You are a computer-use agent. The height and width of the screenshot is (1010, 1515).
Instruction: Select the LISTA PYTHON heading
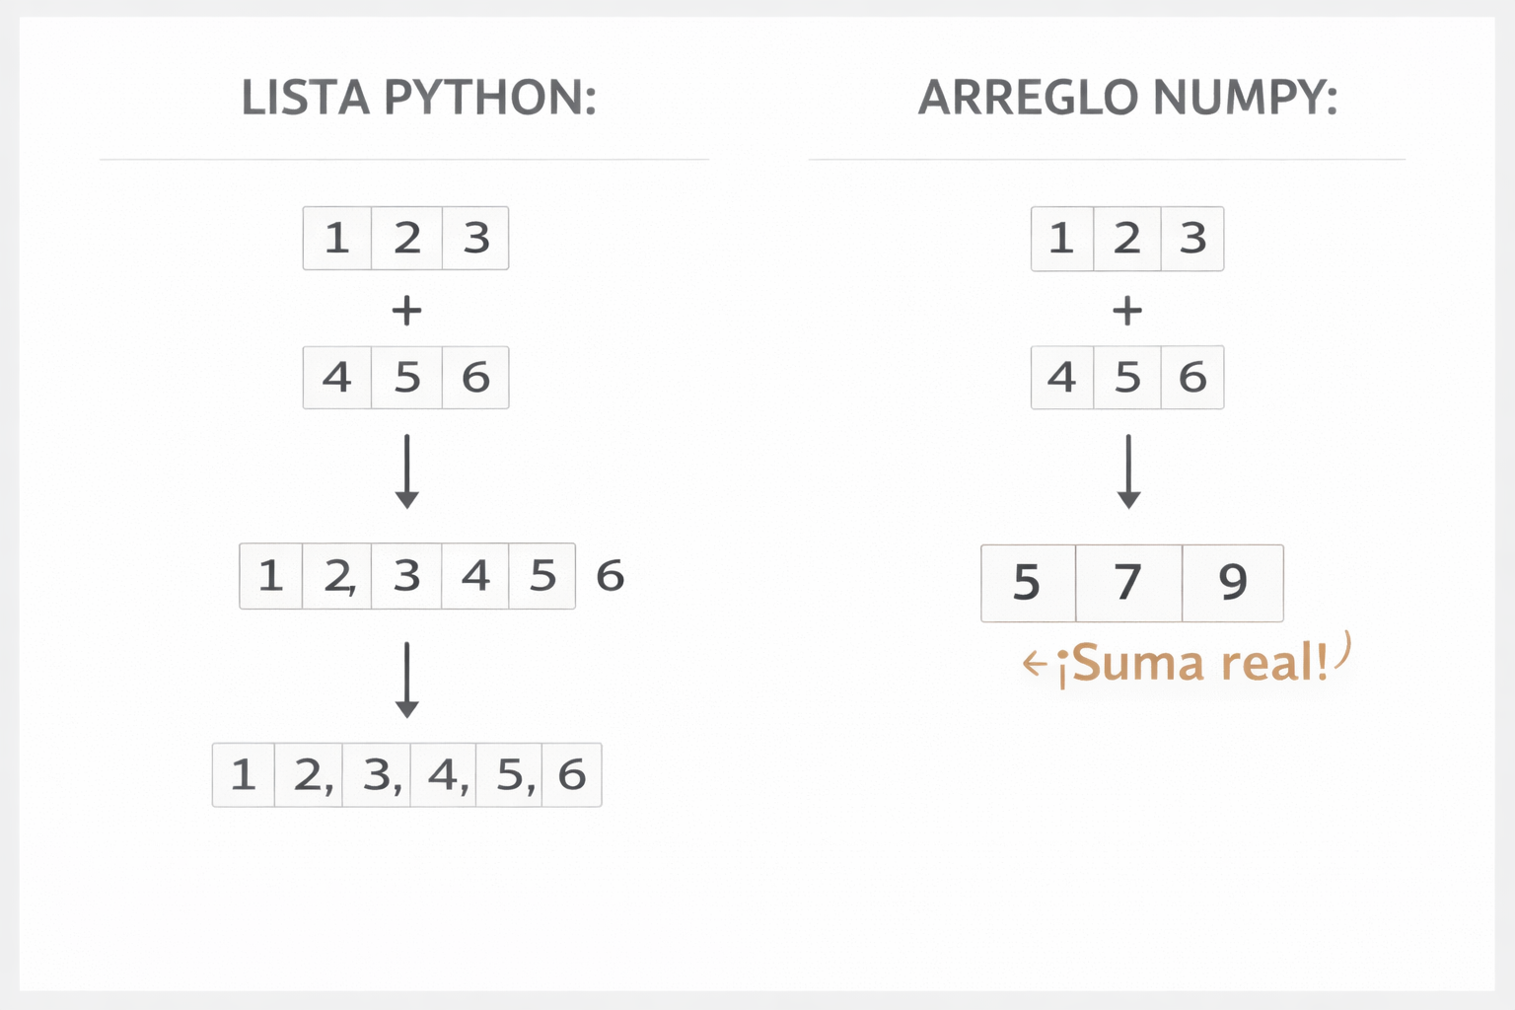tap(419, 98)
